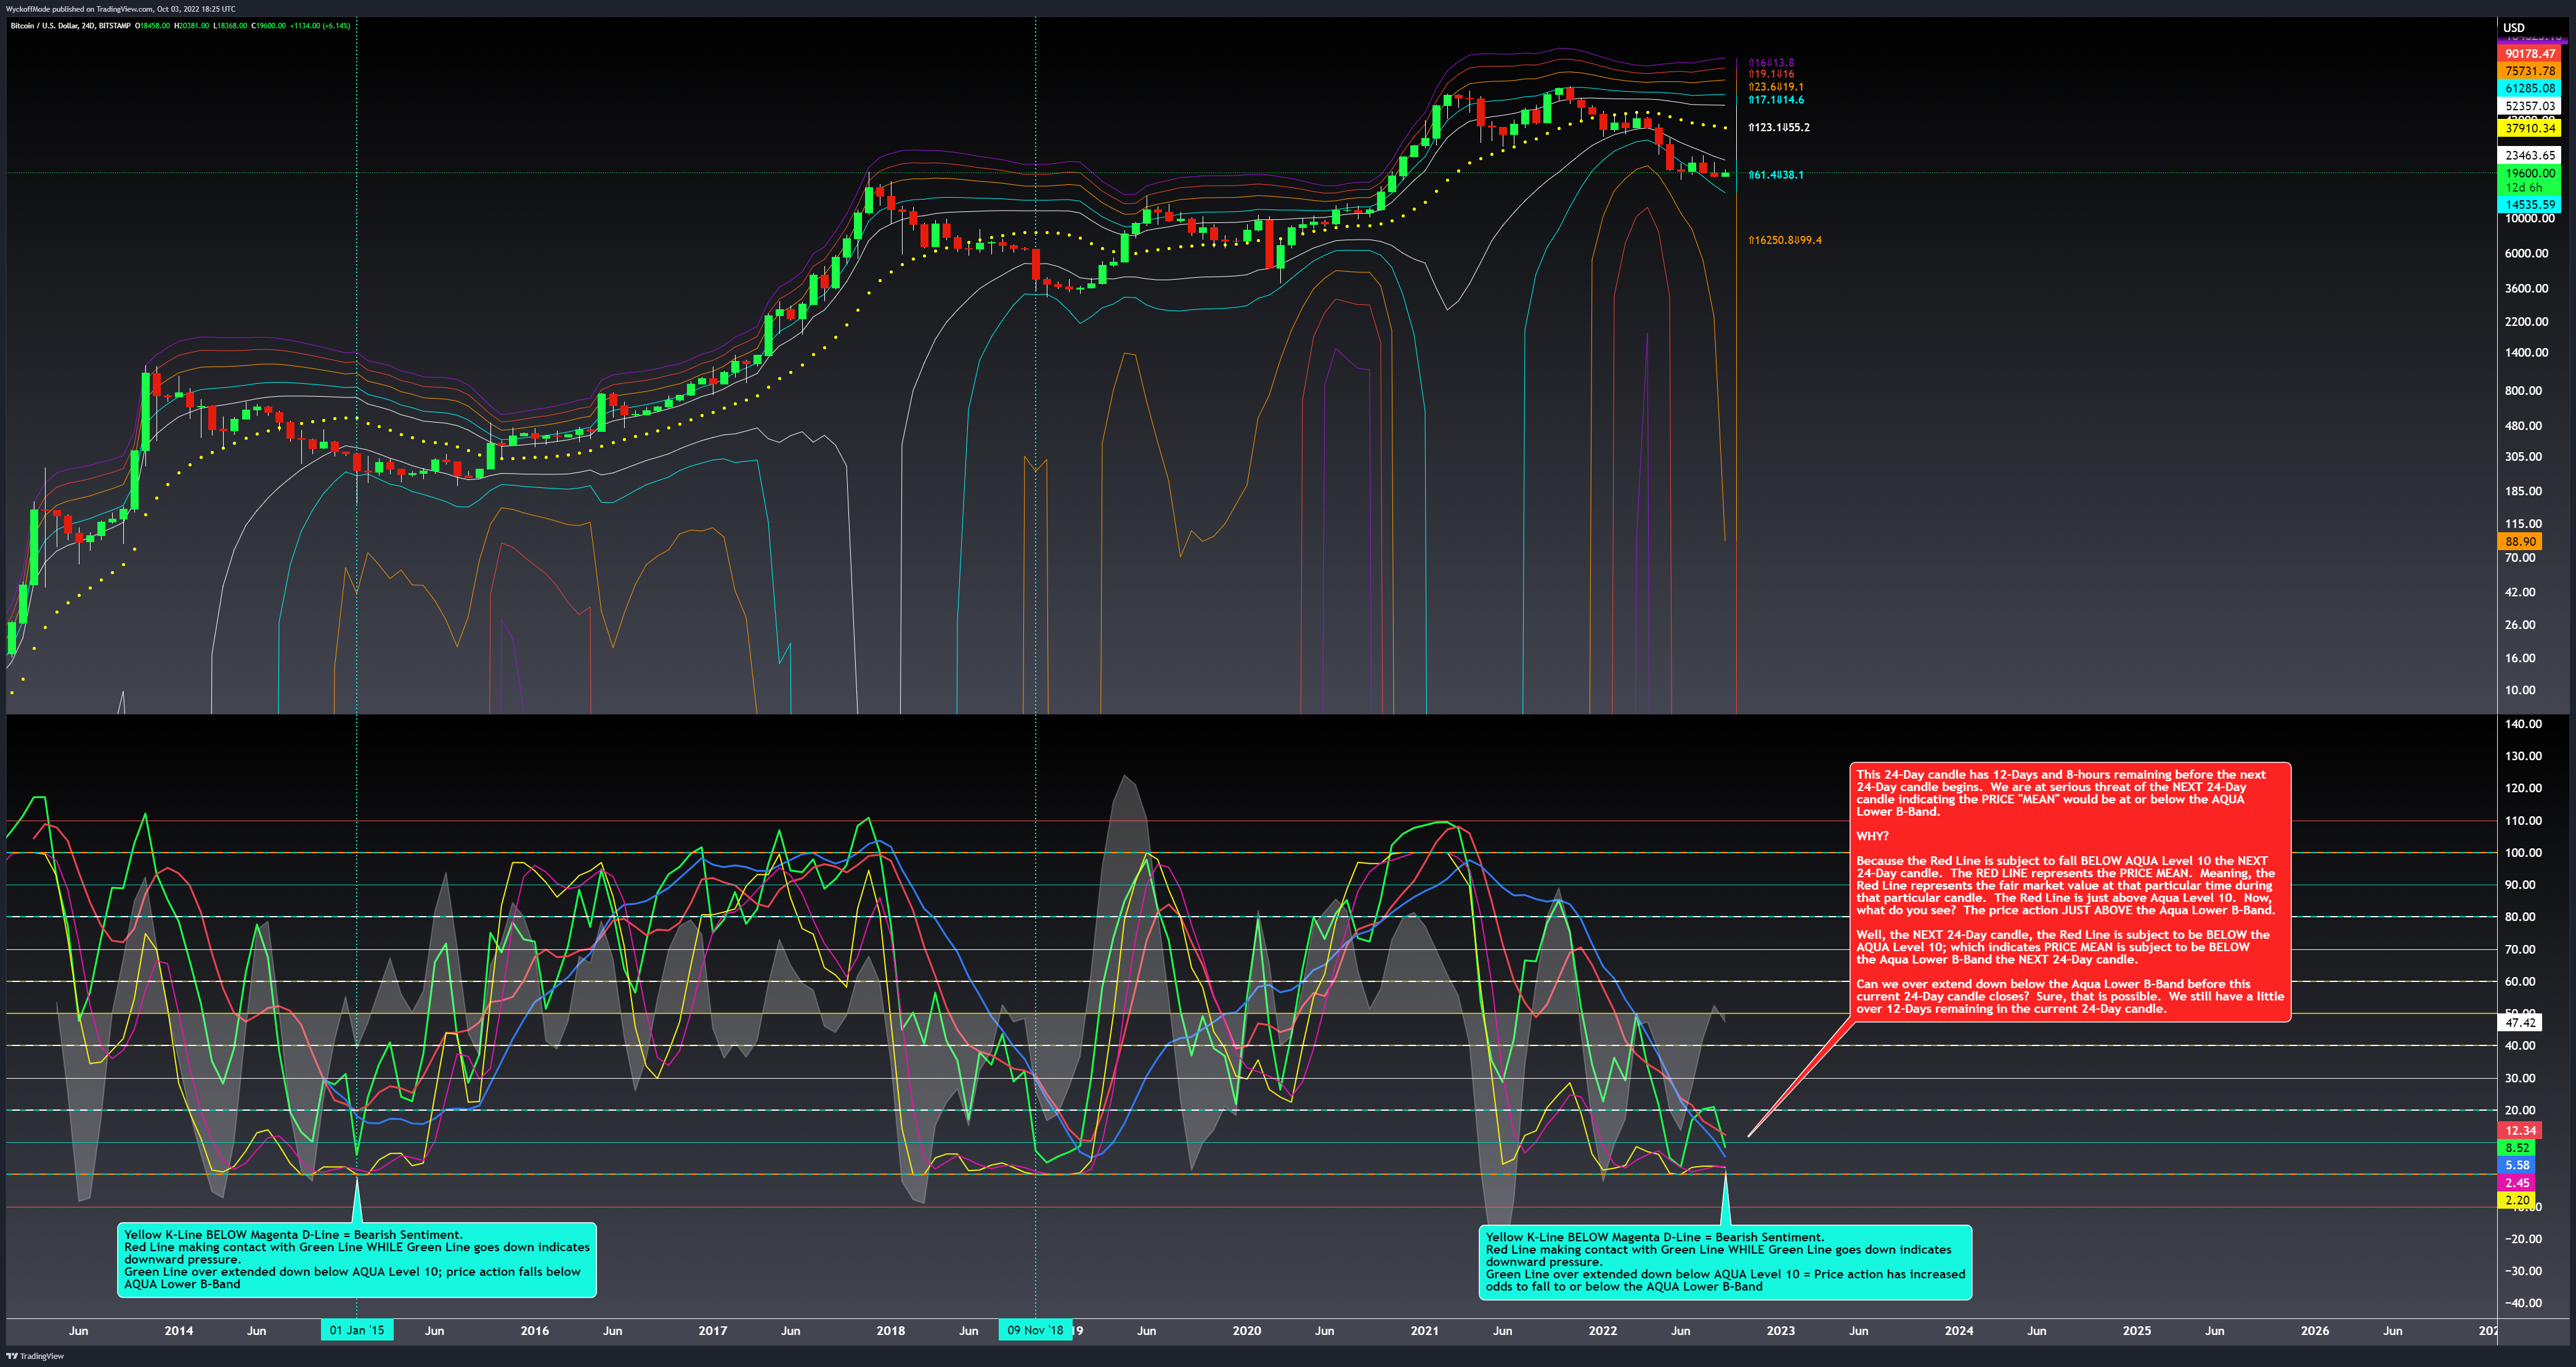This screenshot has width=2576, height=1367.
Task: Click 2017 on the time axis
Action: (x=713, y=1330)
